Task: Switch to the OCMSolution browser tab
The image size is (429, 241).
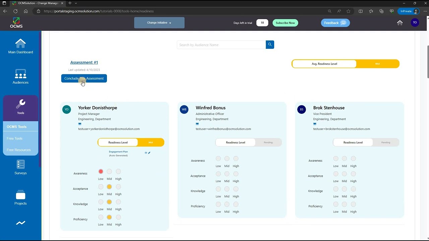Action: (38, 3)
